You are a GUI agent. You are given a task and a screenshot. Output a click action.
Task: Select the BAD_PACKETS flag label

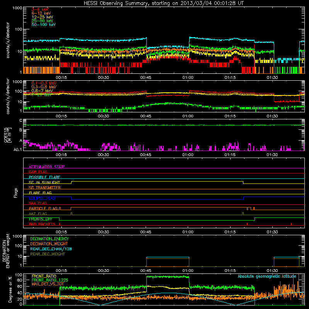click(42, 224)
